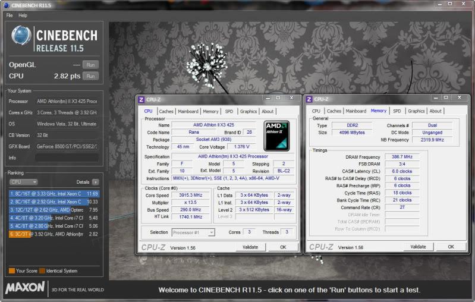475x302 pixels.
Task: Click the Code Name value Rana
Action: pos(194,132)
